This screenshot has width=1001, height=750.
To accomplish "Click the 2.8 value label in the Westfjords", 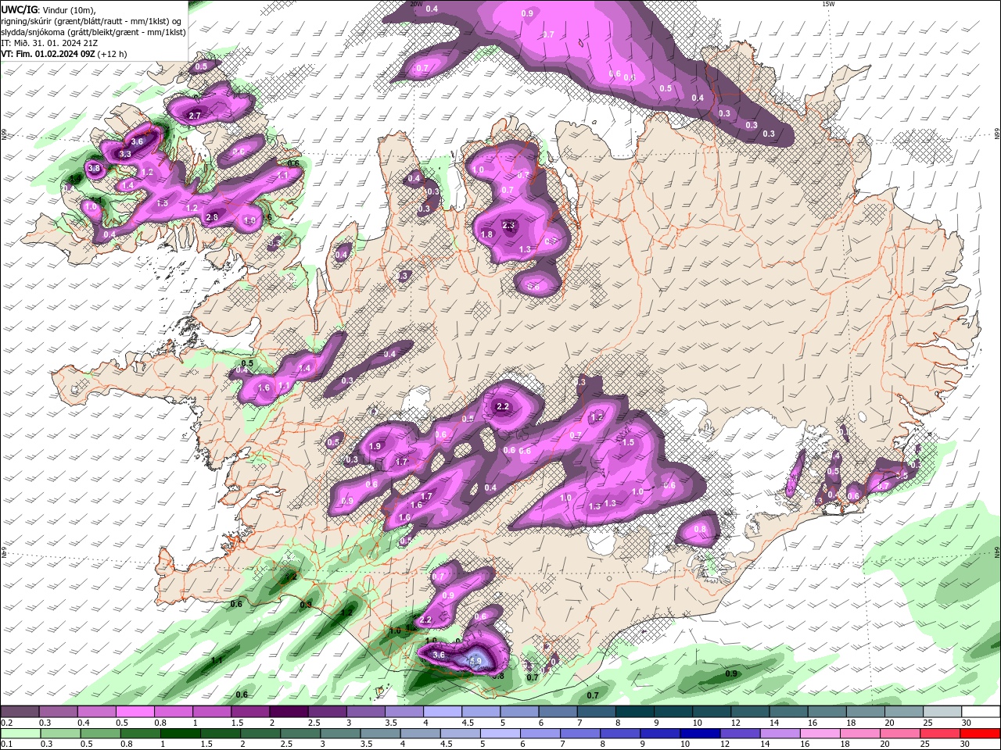I will coord(212,217).
